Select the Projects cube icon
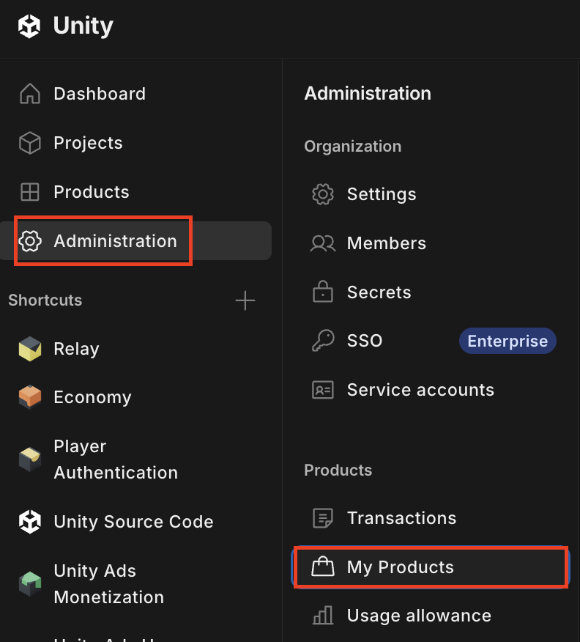This screenshot has height=642, width=580. tap(30, 143)
